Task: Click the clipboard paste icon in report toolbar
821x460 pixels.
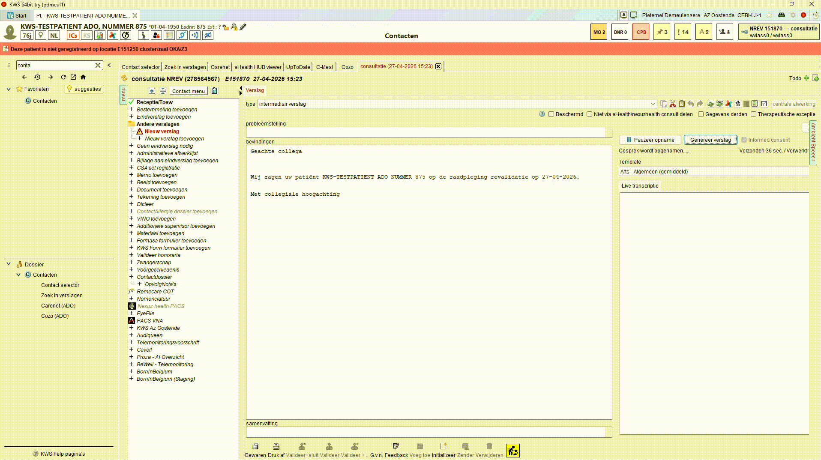Action: [682, 104]
